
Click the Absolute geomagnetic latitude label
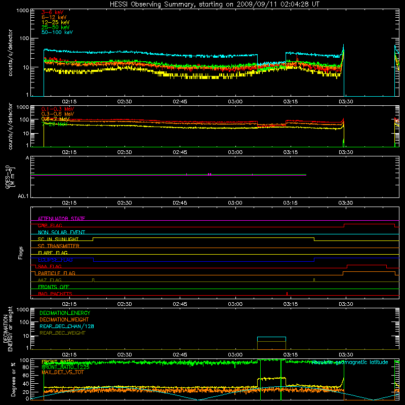coord(350,362)
